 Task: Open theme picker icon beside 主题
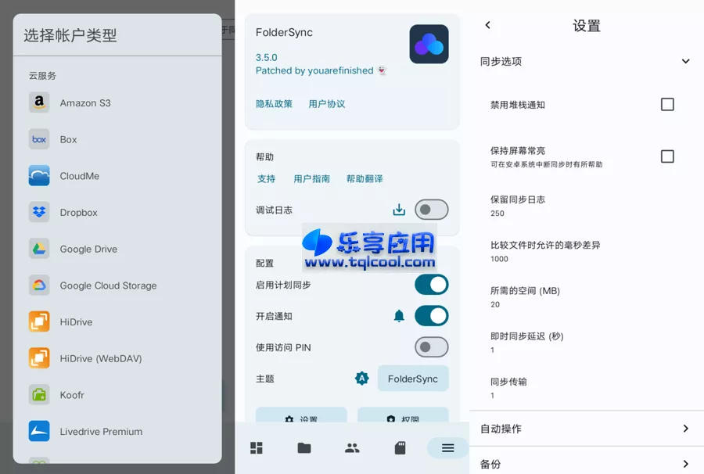tap(362, 378)
